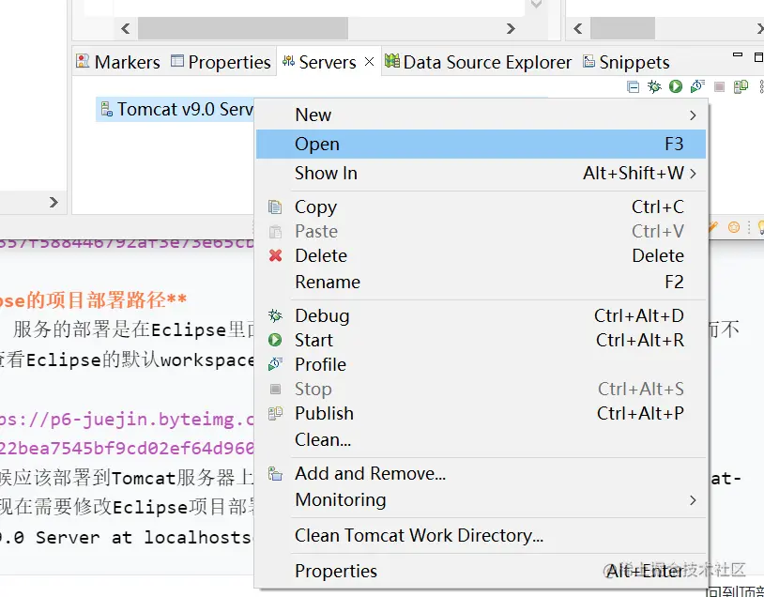Viewport: 764px width, 597px height.
Task: Select Clean Tomcat Work Directory... option
Action: 419,536
